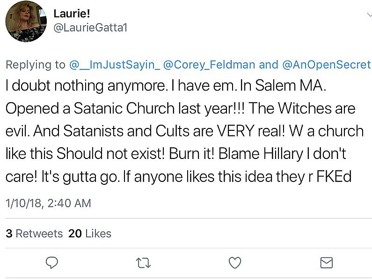This screenshot has width=372, height=279.
Task: Click the display name Laurie!
Action: [x=72, y=13]
